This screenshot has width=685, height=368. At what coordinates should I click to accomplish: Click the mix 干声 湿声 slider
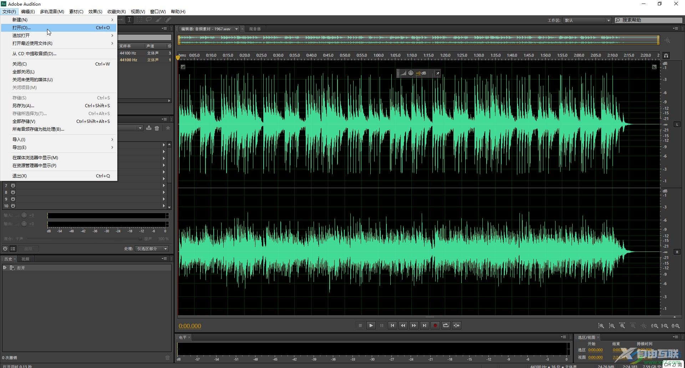pos(84,239)
